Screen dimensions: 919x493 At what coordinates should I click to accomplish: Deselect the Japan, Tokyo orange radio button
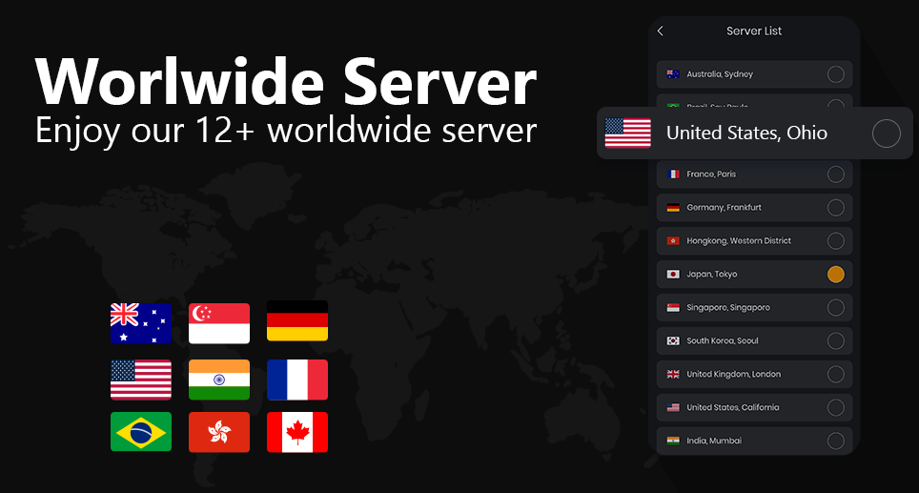coord(835,275)
